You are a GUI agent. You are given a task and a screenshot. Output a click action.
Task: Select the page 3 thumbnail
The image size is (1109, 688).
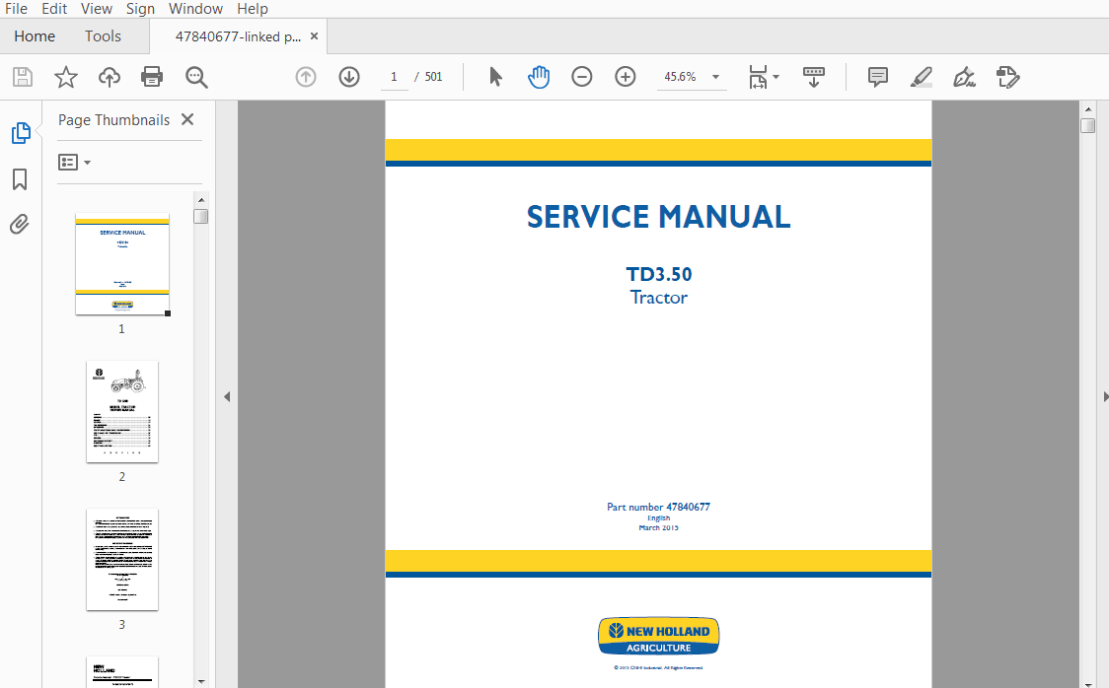(121, 560)
